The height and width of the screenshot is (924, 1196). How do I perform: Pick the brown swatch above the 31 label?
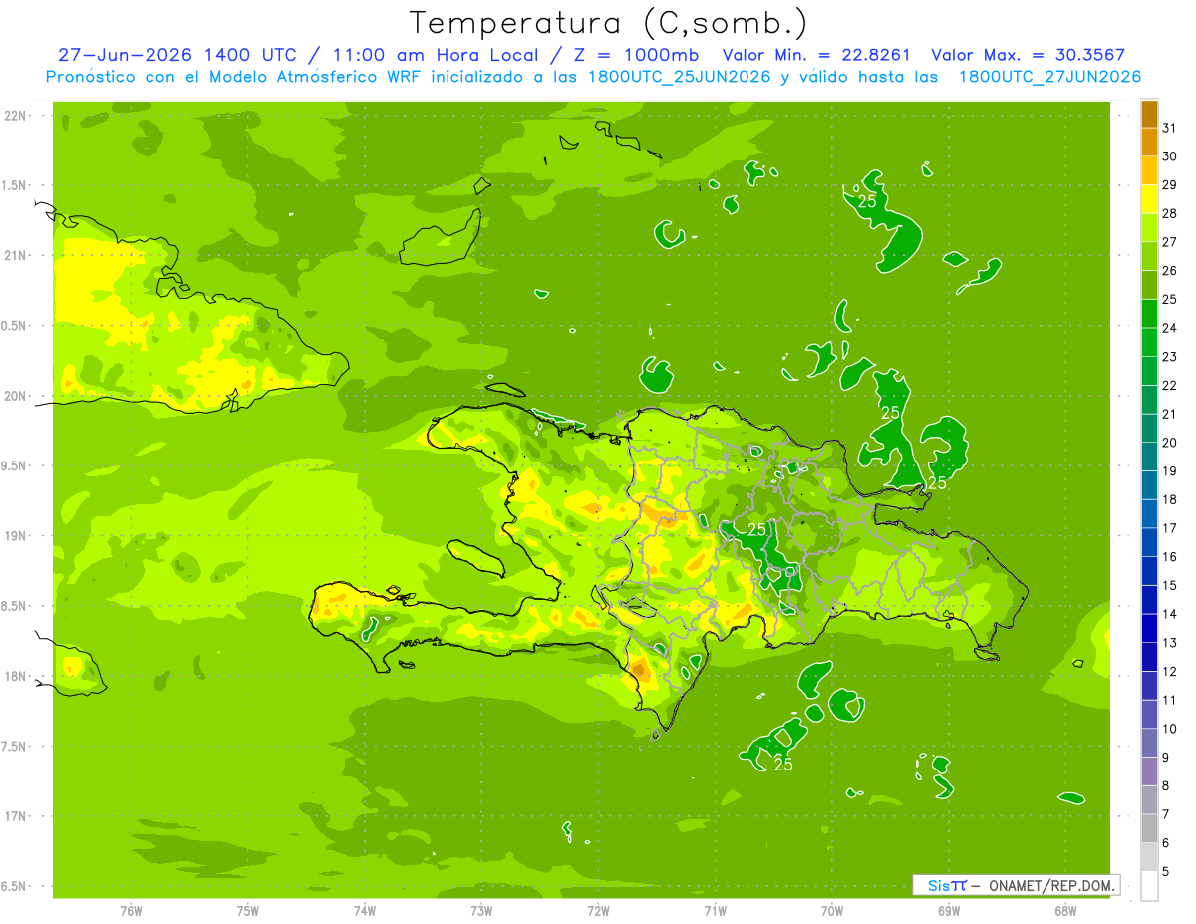click(1149, 113)
